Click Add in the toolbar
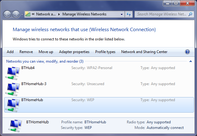The image size is (197, 136). 10,52
